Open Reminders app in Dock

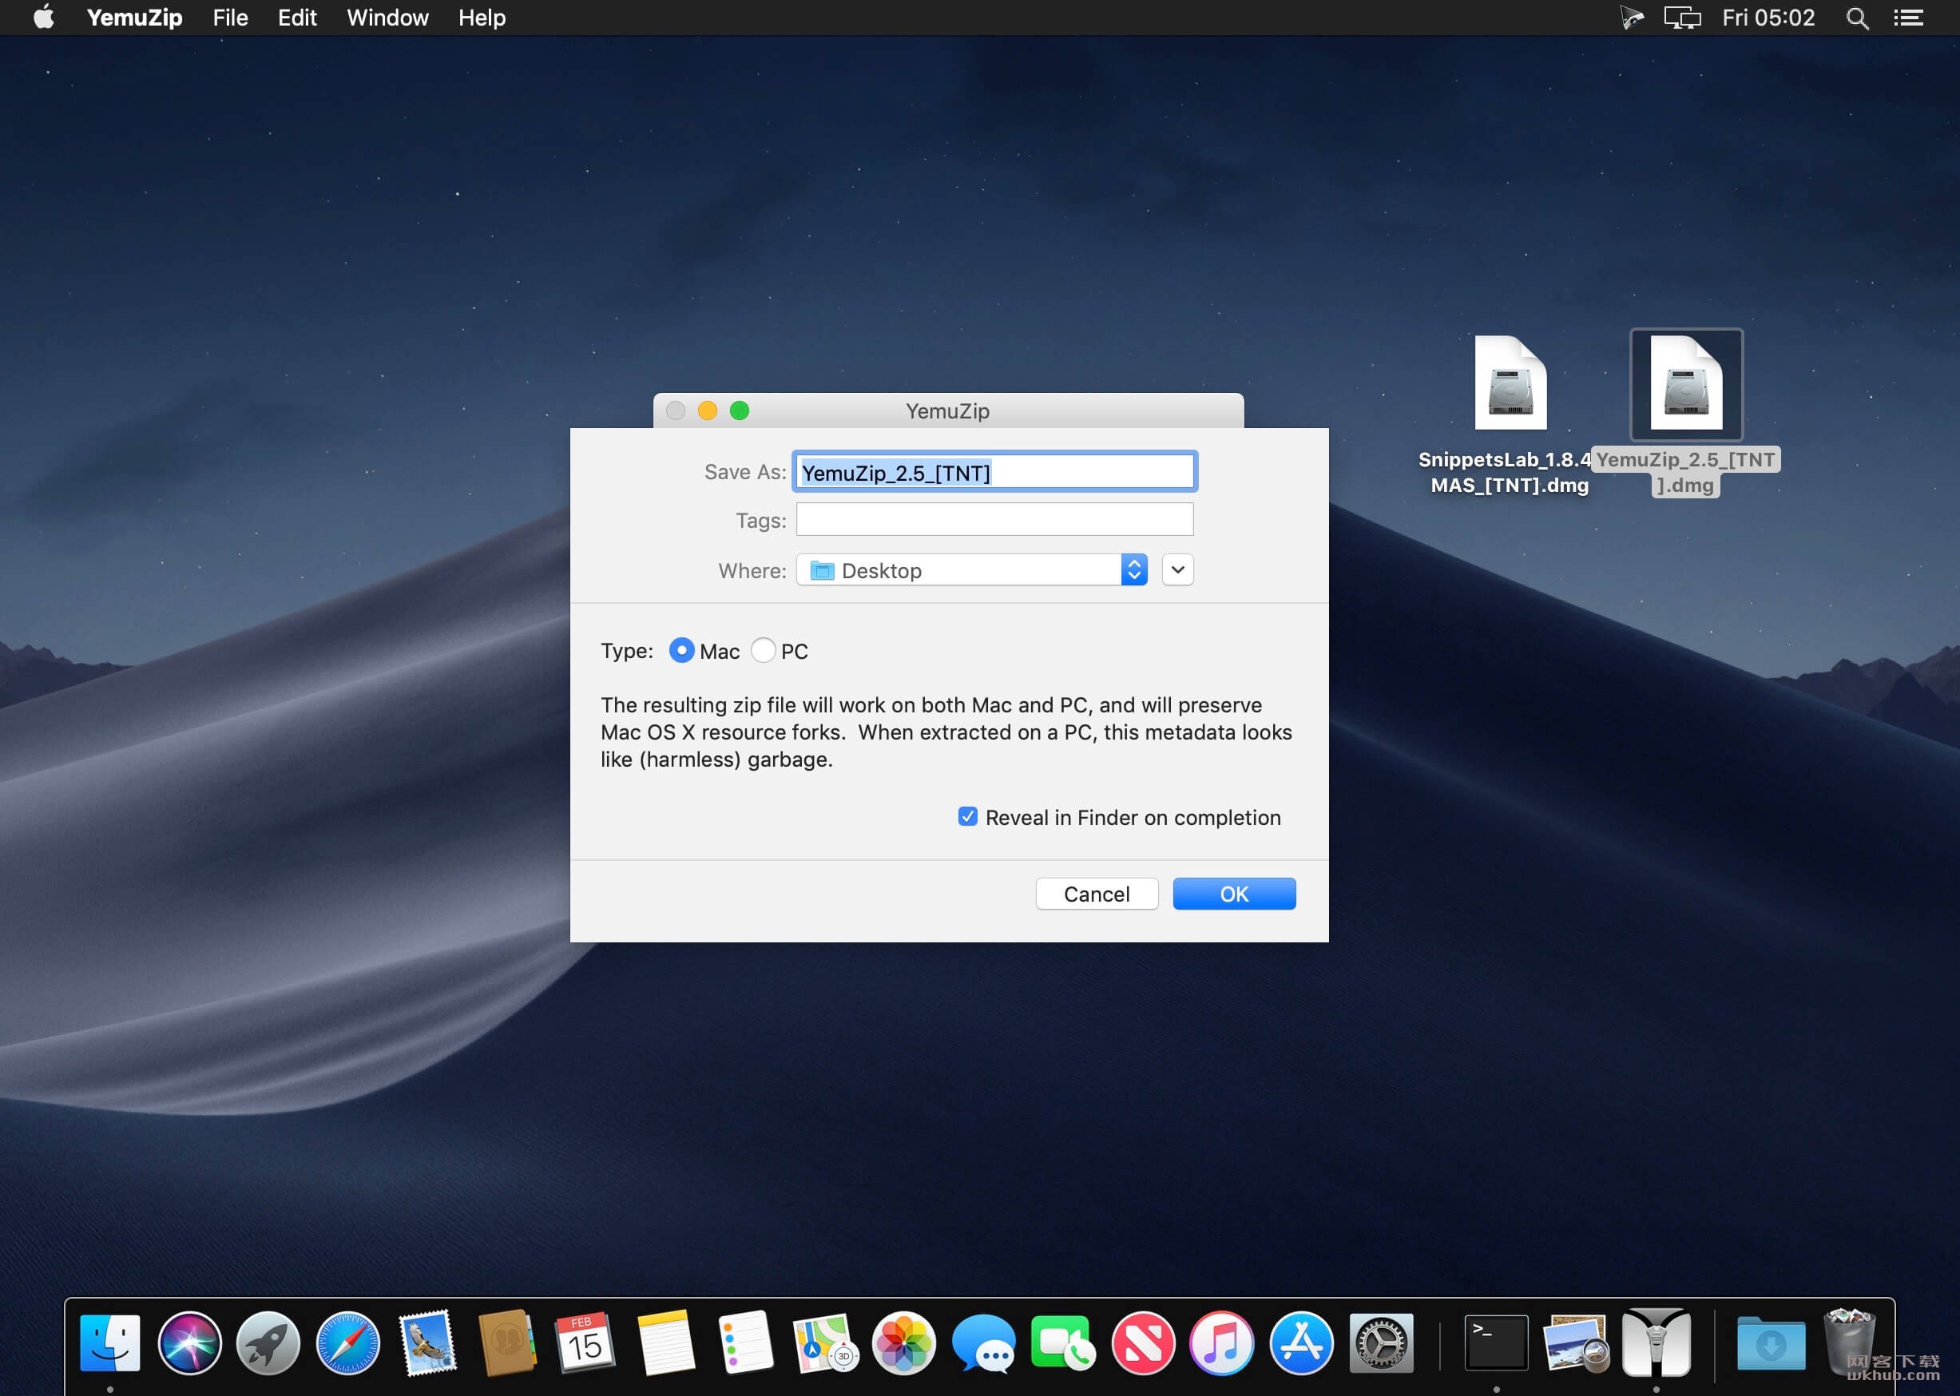tap(744, 1342)
